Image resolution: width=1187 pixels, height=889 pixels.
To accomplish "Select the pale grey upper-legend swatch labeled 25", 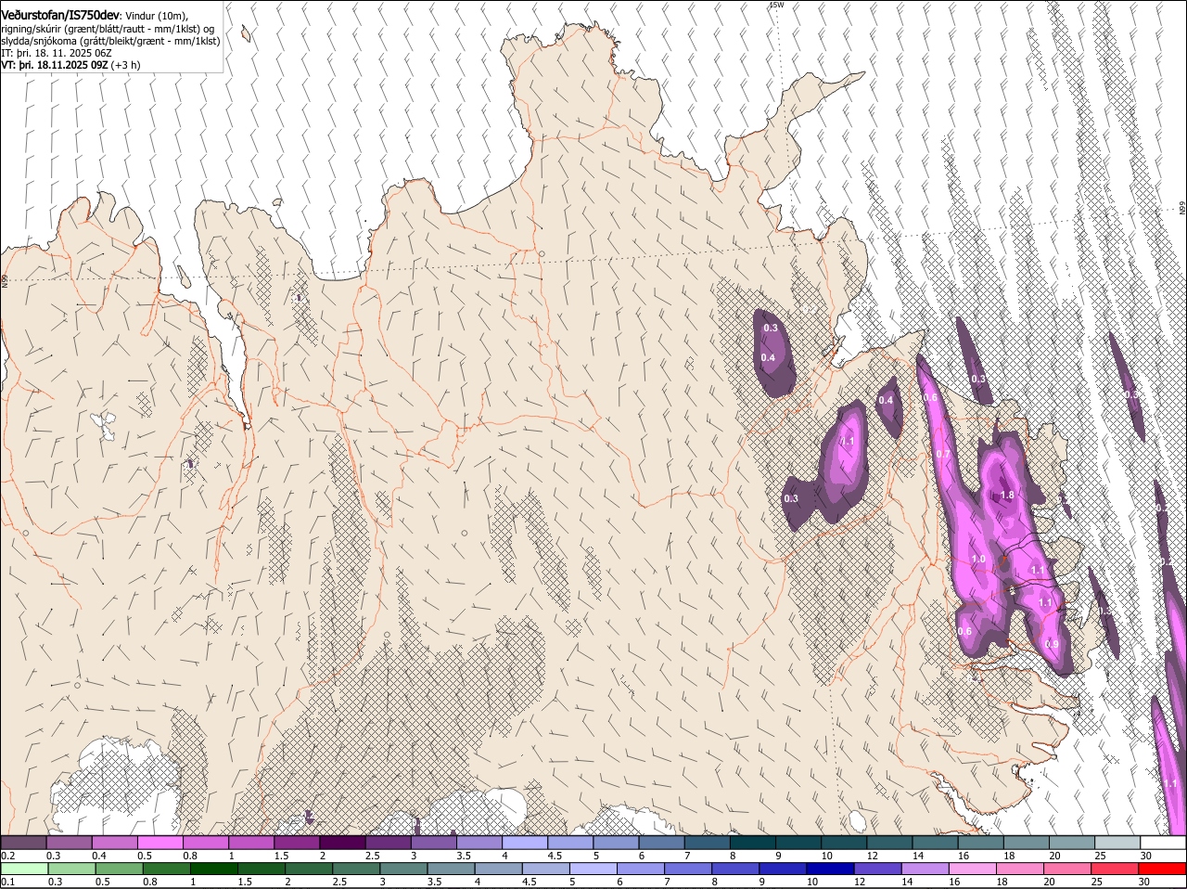I will pos(1117,843).
